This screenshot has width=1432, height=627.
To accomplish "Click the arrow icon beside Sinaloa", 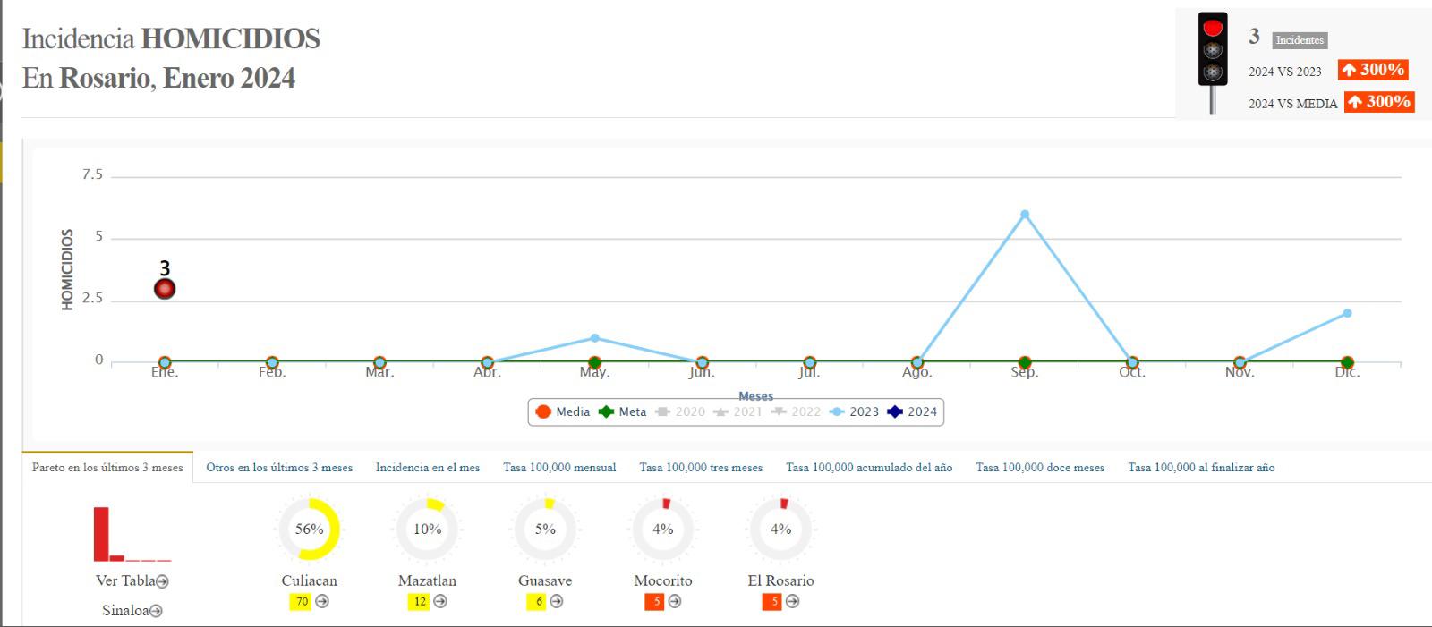I will (156, 611).
